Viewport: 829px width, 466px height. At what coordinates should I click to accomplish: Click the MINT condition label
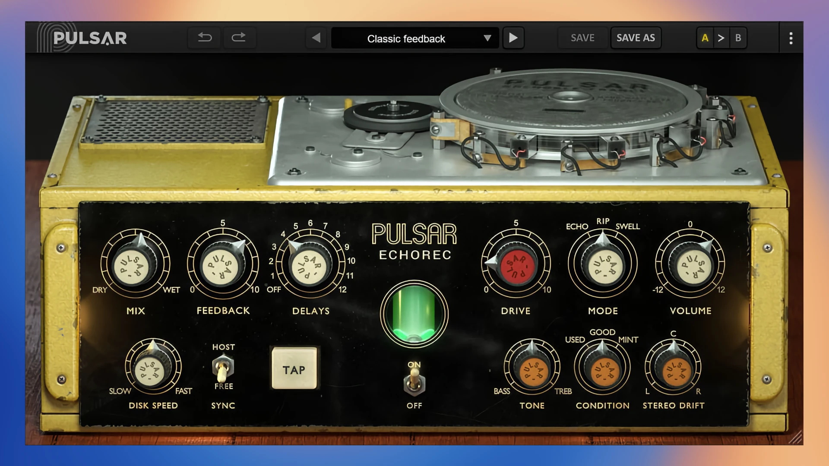click(628, 340)
